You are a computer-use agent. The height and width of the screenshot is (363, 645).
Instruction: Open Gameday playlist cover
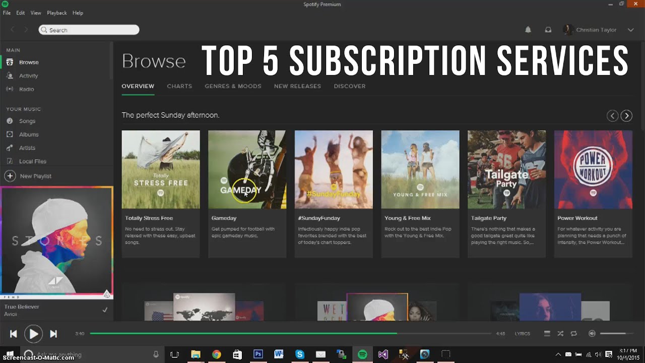point(247,169)
